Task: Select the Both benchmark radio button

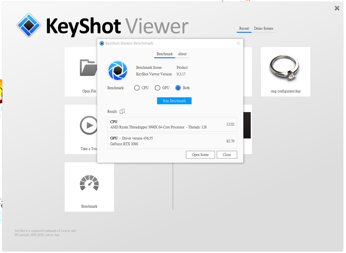Action: (x=178, y=88)
